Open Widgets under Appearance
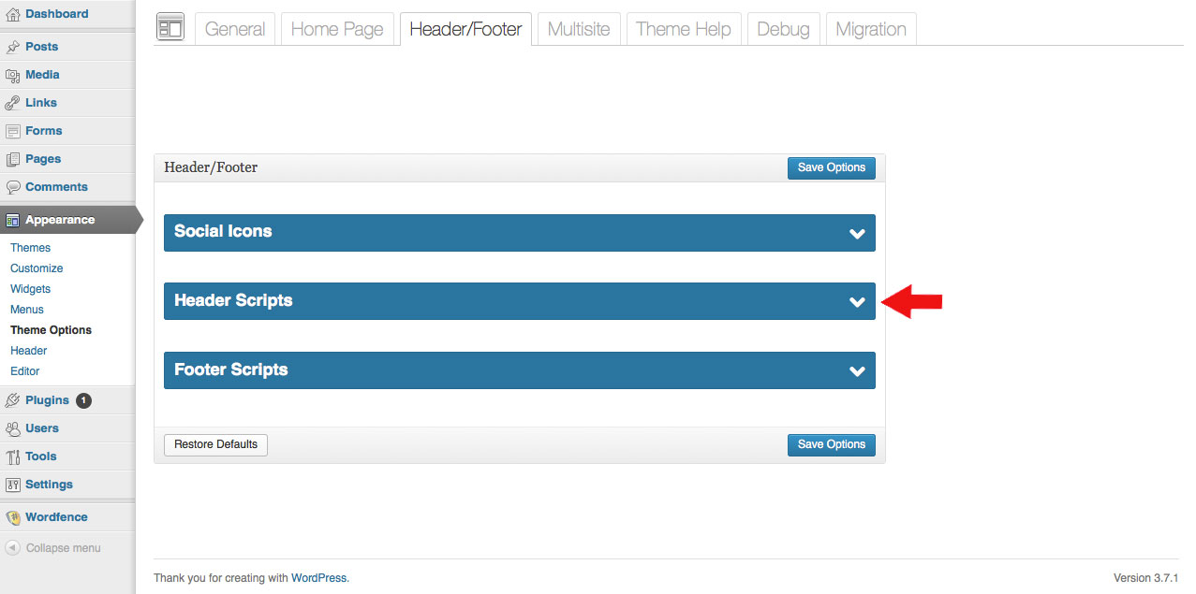Image resolution: width=1196 pixels, height=594 pixels. (30, 289)
